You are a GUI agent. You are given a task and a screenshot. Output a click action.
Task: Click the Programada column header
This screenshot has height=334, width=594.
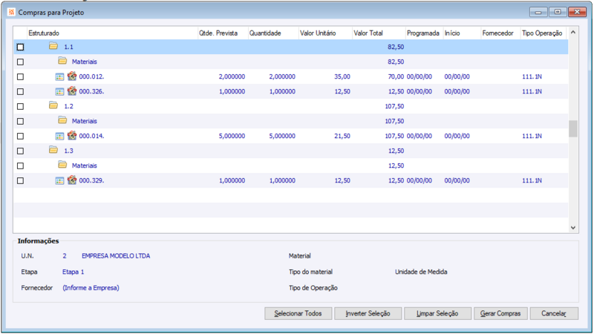point(424,33)
